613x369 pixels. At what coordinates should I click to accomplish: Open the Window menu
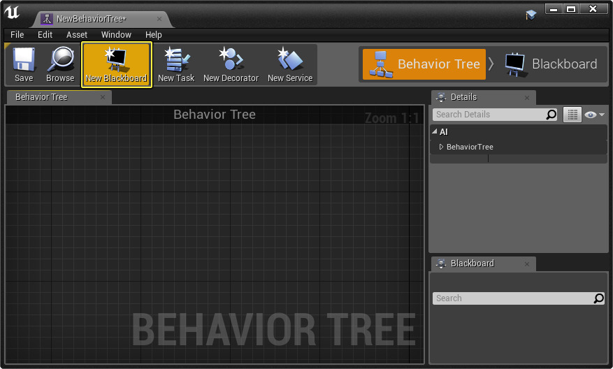point(116,34)
